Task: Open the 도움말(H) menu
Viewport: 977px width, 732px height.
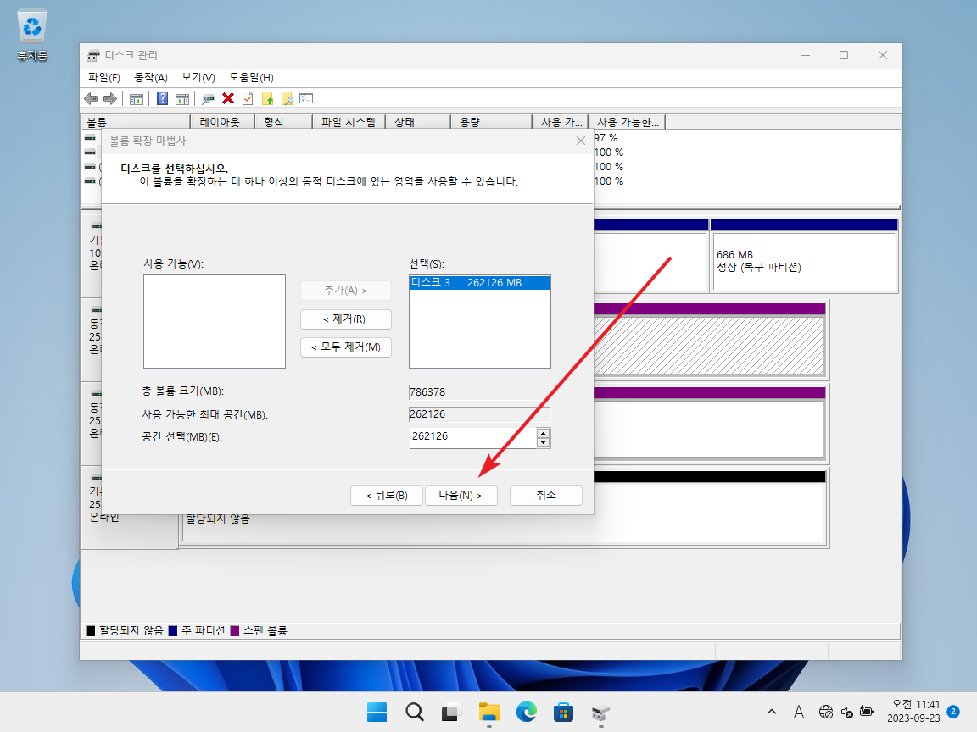Action: click(x=251, y=77)
